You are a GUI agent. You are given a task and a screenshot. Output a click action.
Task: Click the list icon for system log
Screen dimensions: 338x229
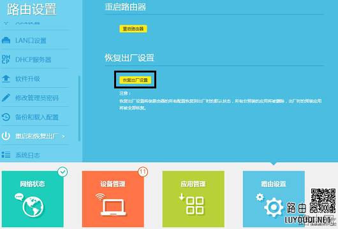[x=6, y=155]
